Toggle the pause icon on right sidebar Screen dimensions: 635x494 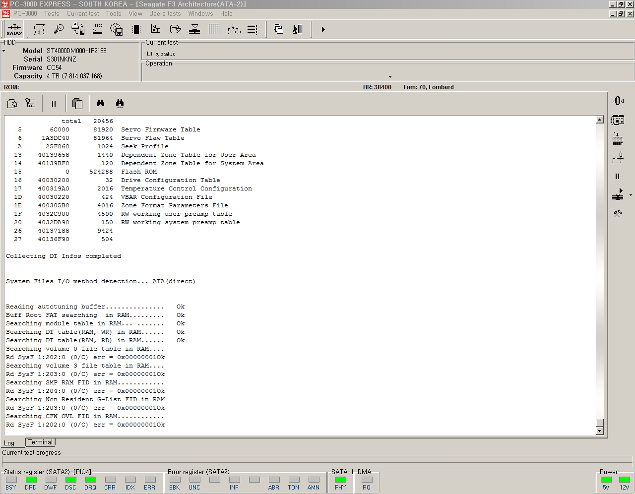(x=618, y=176)
